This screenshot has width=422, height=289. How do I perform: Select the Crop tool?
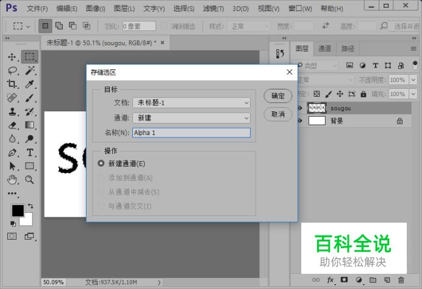coord(12,84)
